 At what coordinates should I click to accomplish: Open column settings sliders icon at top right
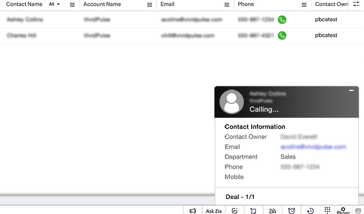(356, 4)
